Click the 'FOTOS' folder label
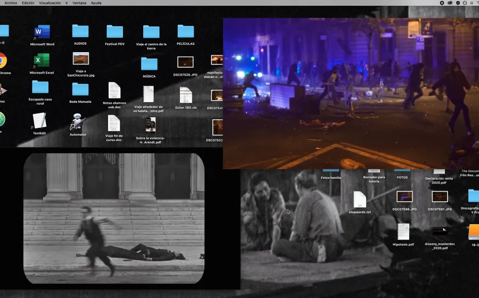 point(402,177)
